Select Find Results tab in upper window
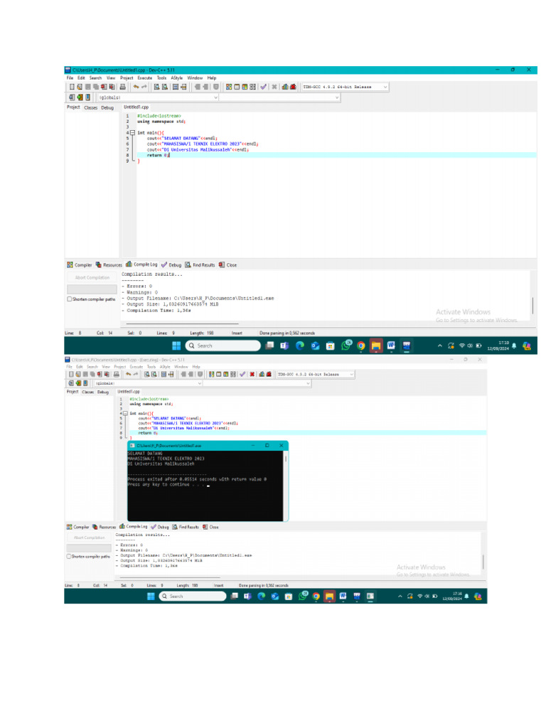The image size is (546, 728). point(200,264)
